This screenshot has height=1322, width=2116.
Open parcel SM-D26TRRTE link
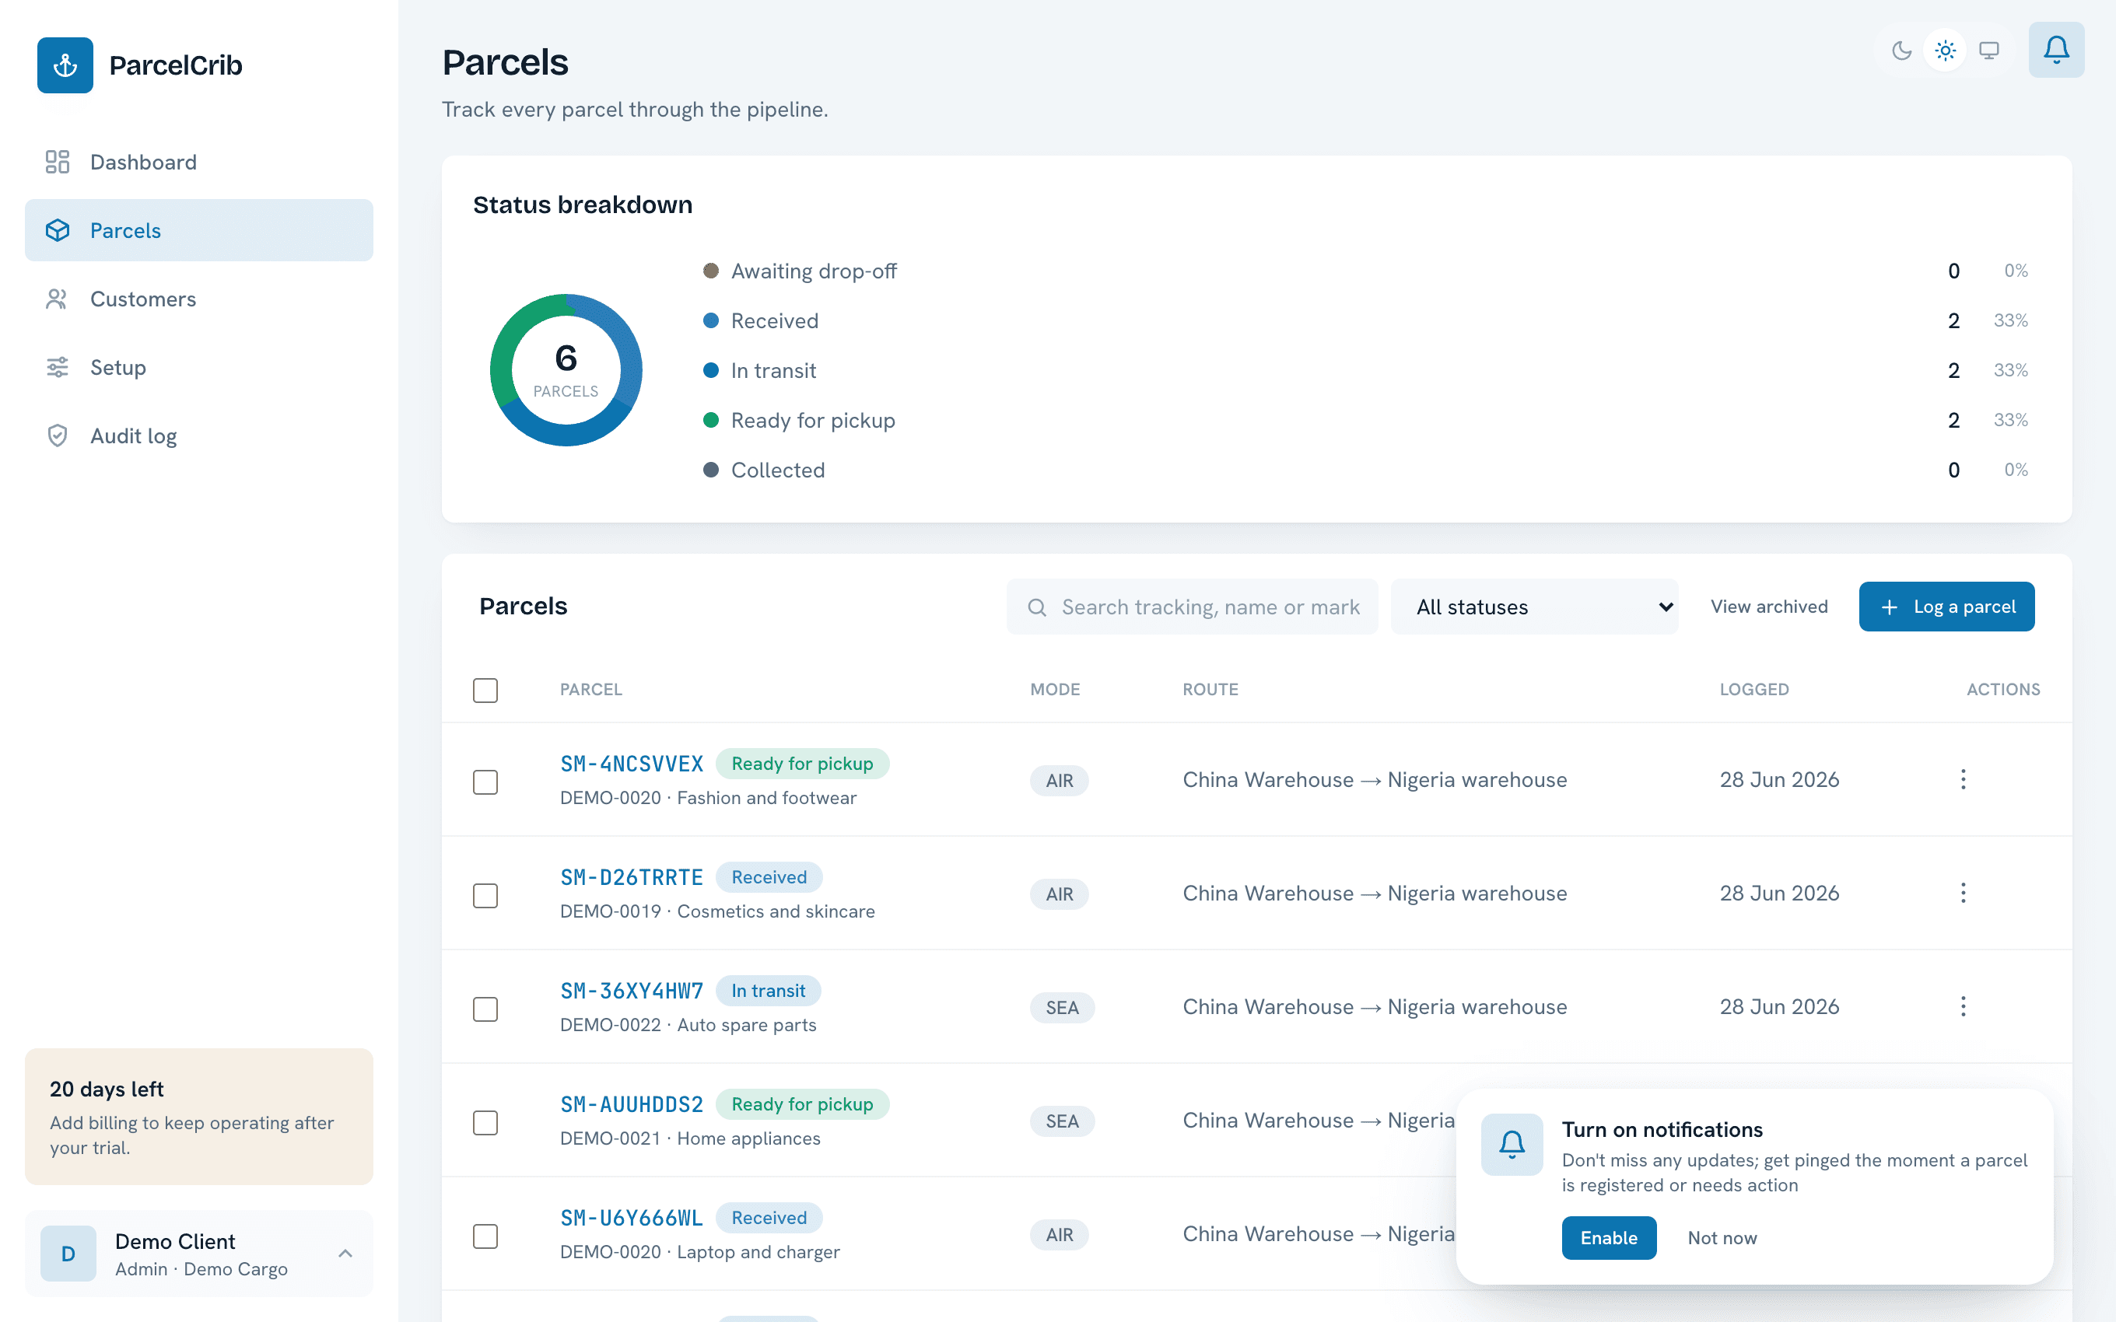point(632,878)
